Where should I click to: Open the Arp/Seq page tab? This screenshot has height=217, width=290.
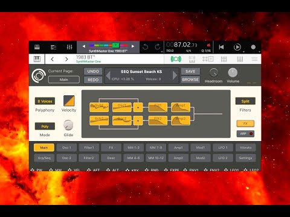pos(44,158)
